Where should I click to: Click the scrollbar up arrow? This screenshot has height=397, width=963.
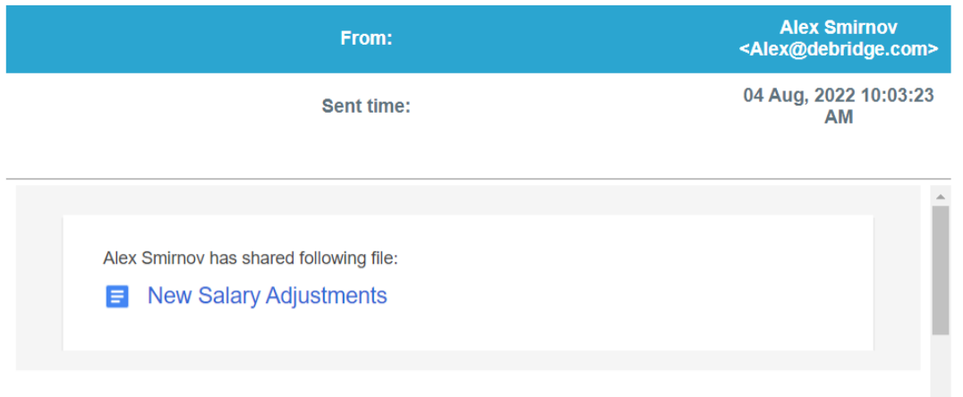941,197
